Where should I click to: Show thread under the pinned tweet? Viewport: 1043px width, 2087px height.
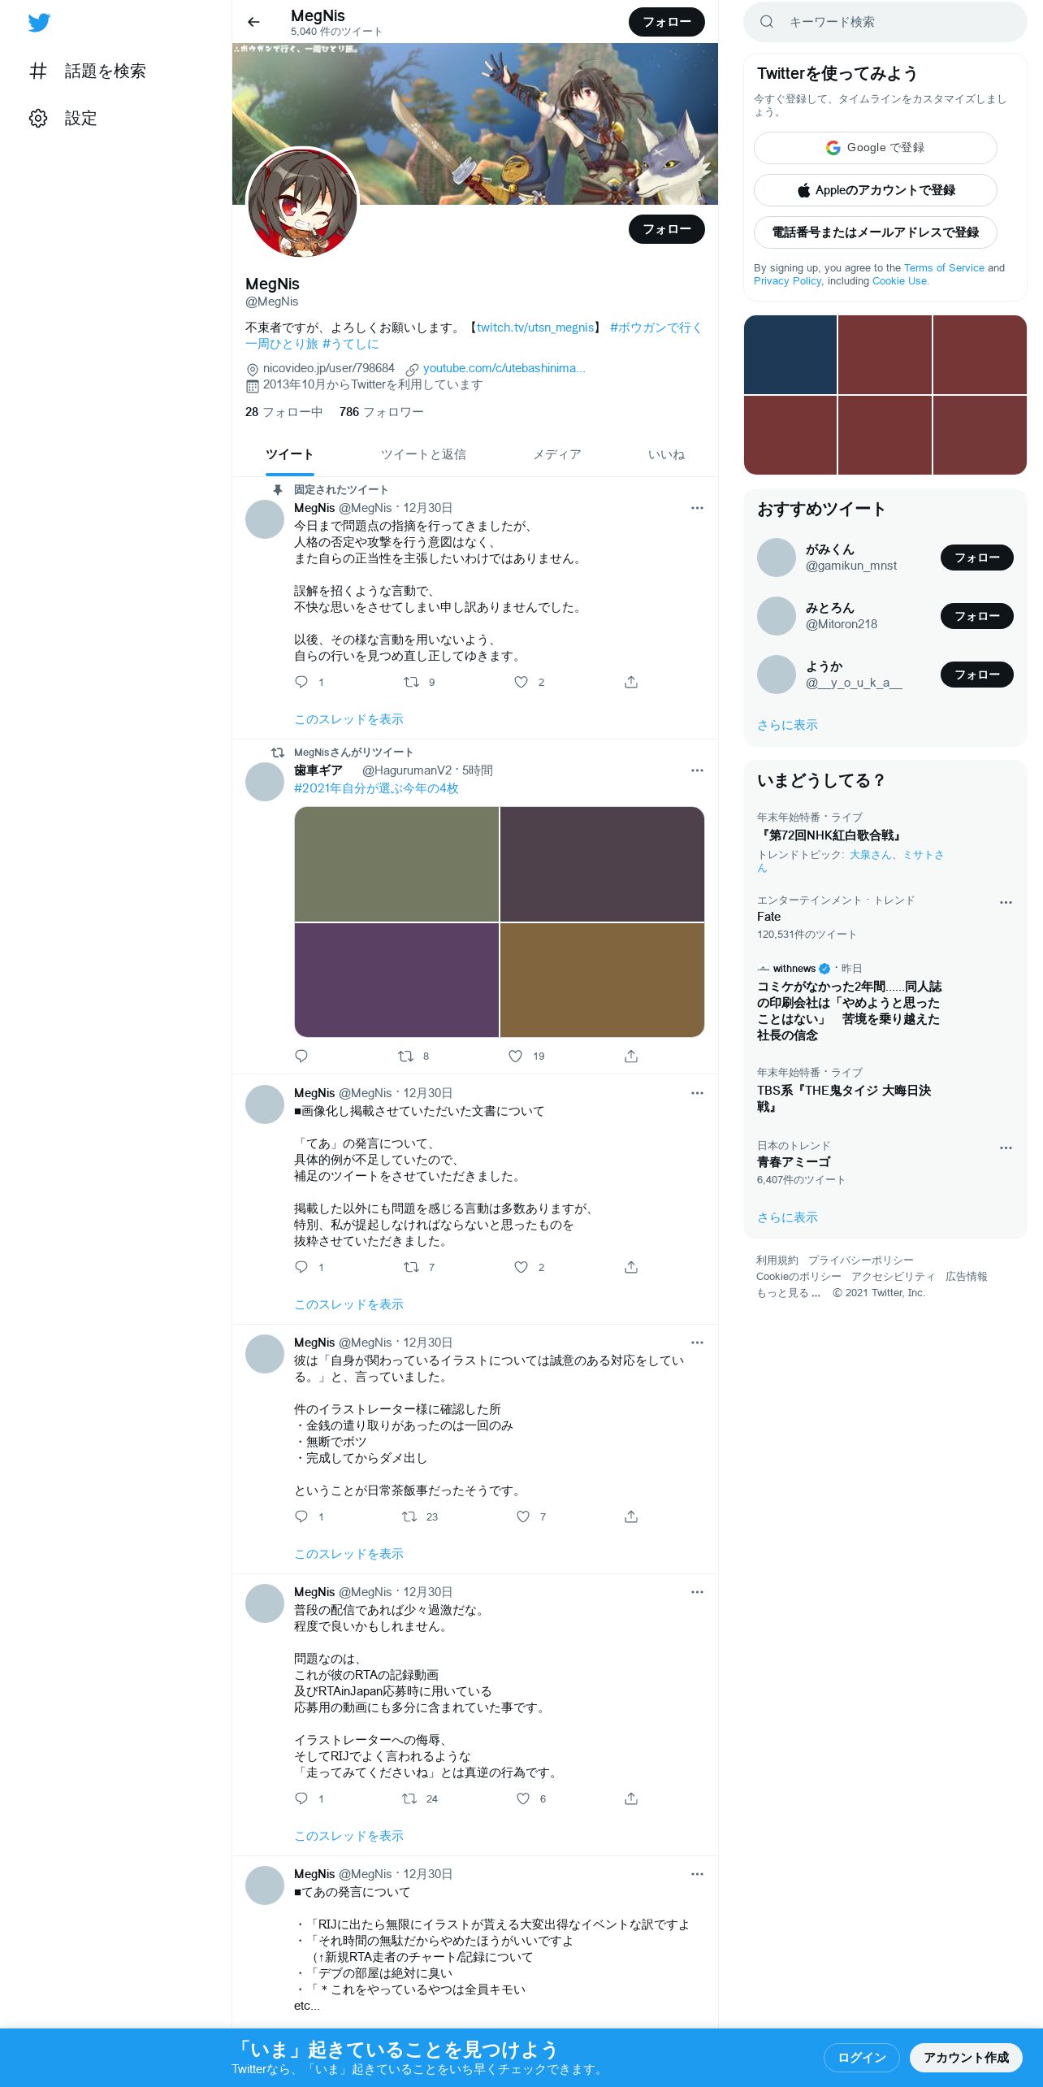point(348,719)
